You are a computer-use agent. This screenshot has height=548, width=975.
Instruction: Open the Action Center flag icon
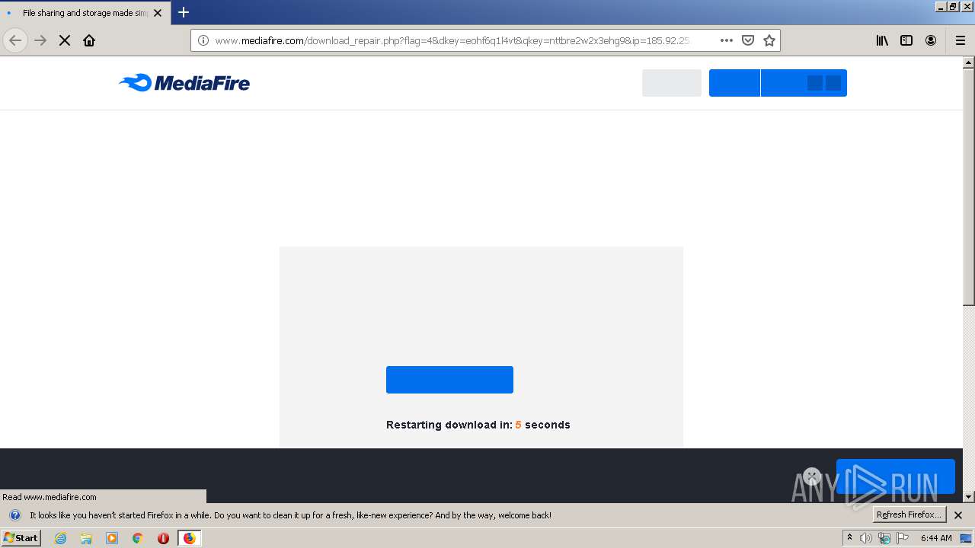[903, 538]
